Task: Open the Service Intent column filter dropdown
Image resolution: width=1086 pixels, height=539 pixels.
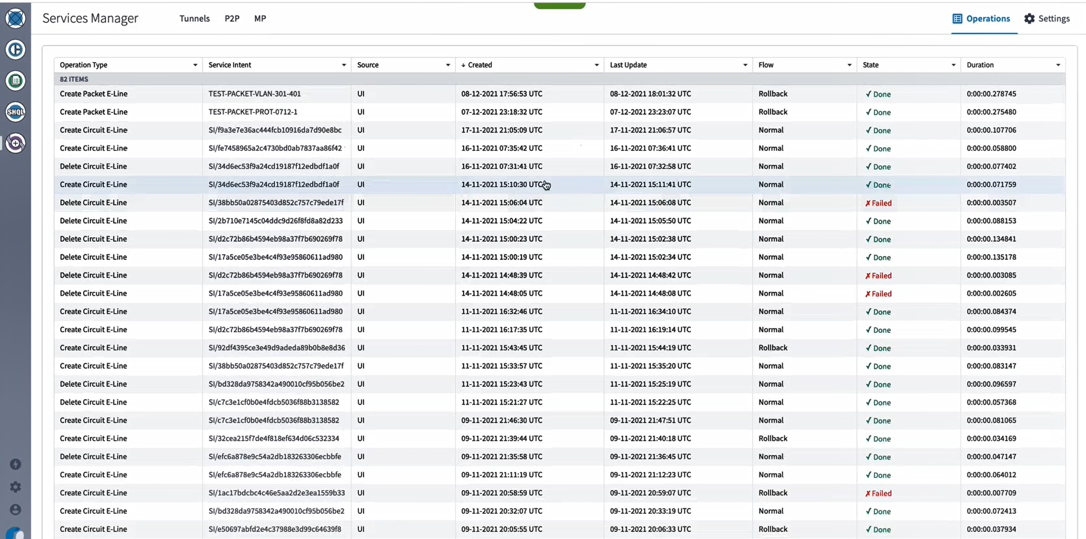Action: coord(344,65)
